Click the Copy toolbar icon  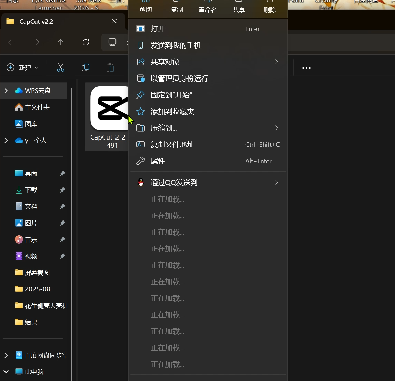(85, 68)
